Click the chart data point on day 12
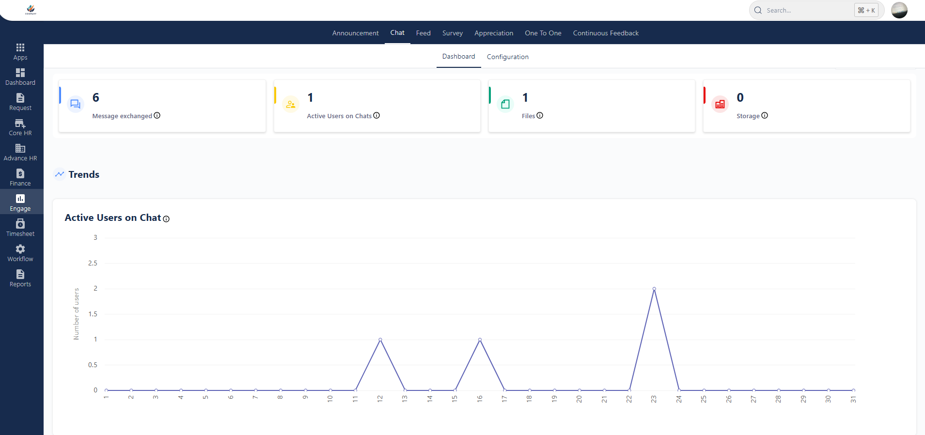925x435 pixels. pyautogui.click(x=380, y=340)
